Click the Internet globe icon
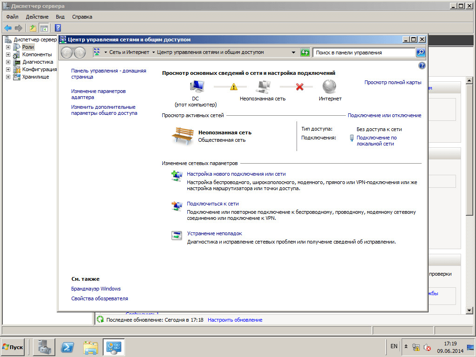 330,86
